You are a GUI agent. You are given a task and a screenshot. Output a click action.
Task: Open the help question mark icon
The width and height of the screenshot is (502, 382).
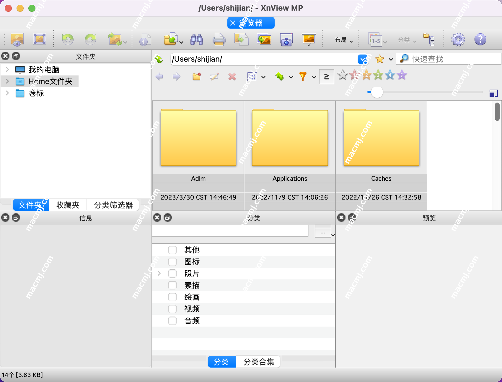(x=480, y=39)
